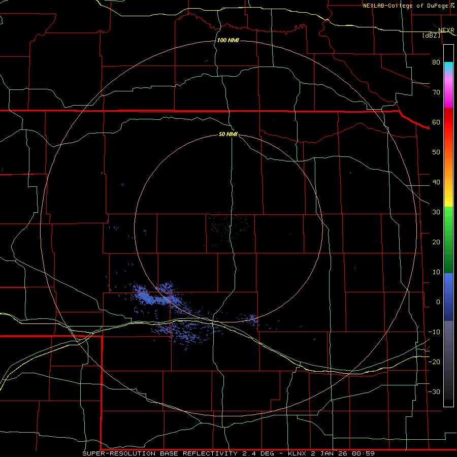
Task: Click the 00:59 timestamp in the caption
Action: (x=363, y=453)
